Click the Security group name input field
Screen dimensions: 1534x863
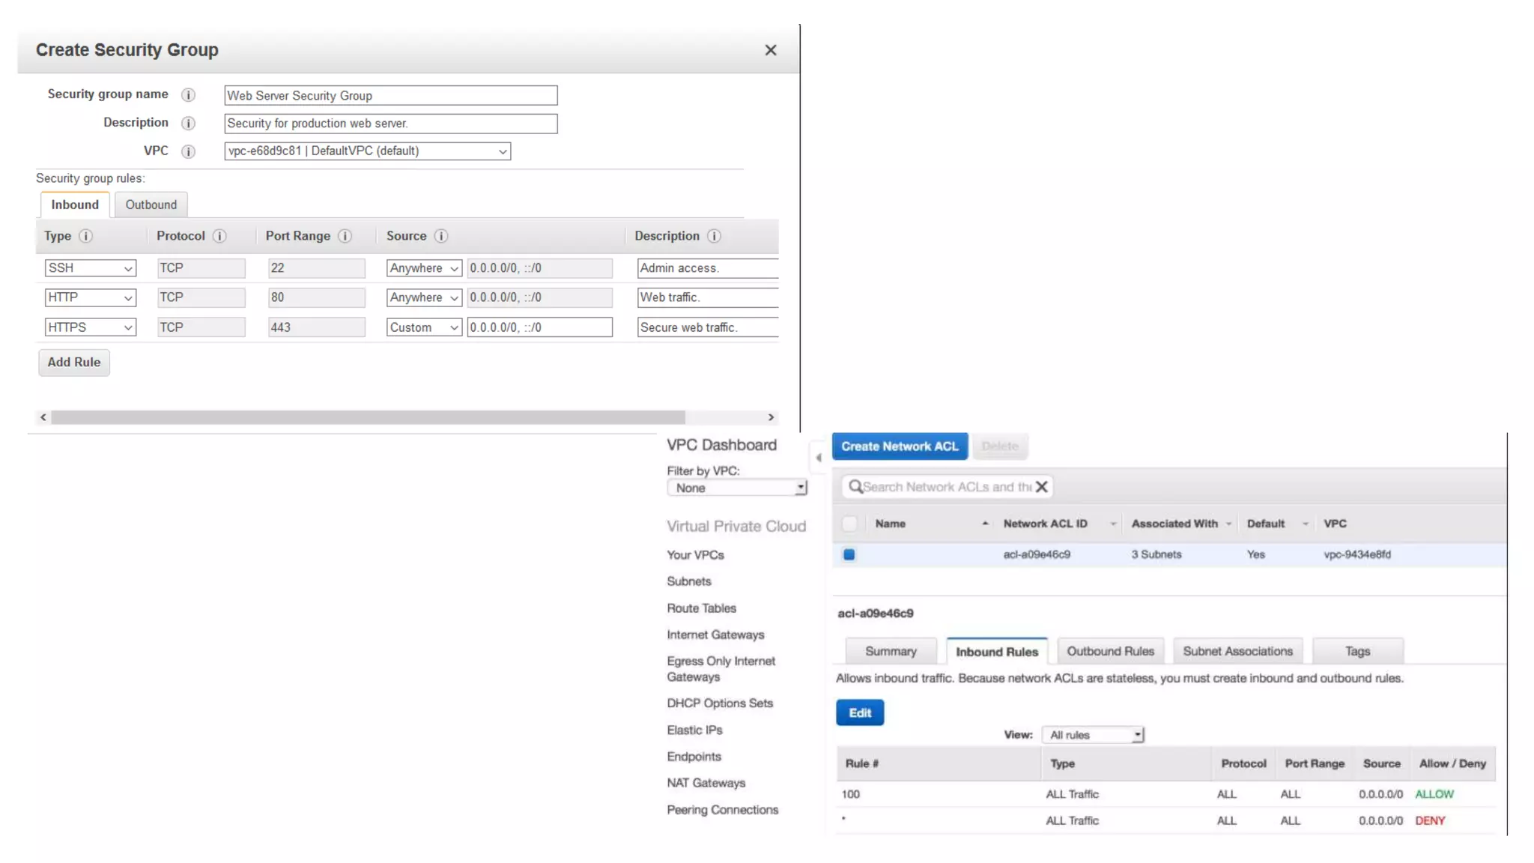390,96
